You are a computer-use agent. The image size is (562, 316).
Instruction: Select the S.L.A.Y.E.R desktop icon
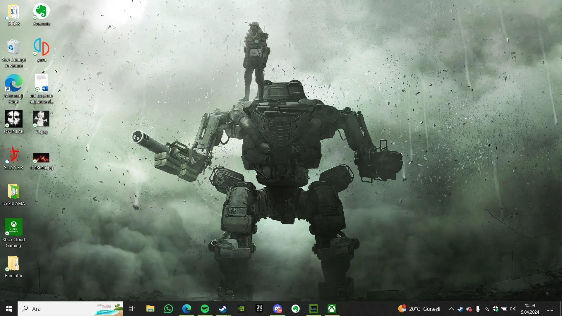tap(13, 158)
